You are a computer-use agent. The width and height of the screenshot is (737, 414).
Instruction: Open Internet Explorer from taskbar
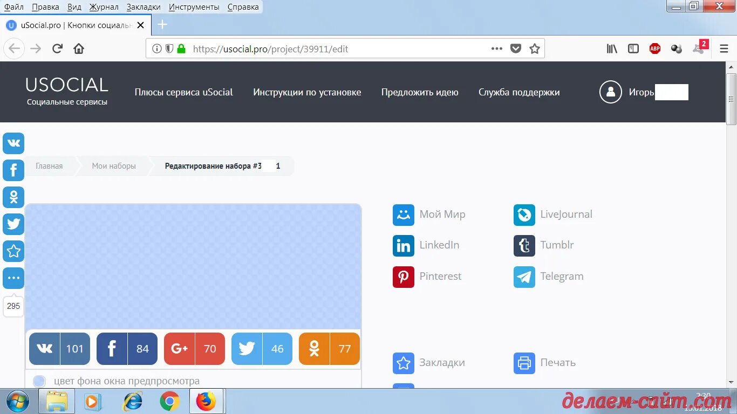point(133,402)
